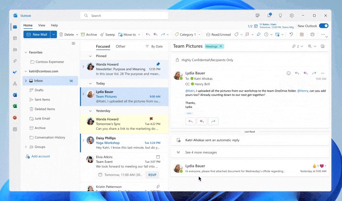Launch Excel from the left app bar
Viewport: 342px width, 201px height.
[15, 106]
